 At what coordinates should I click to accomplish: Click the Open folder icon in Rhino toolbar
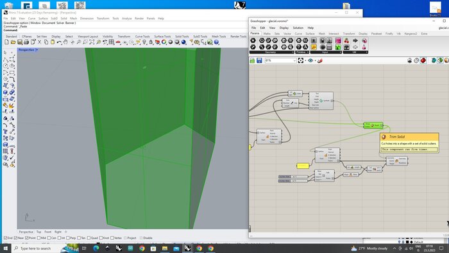point(13,42)
